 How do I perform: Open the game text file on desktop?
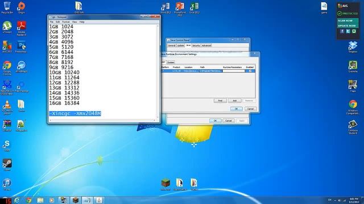(x=324, y=8)
